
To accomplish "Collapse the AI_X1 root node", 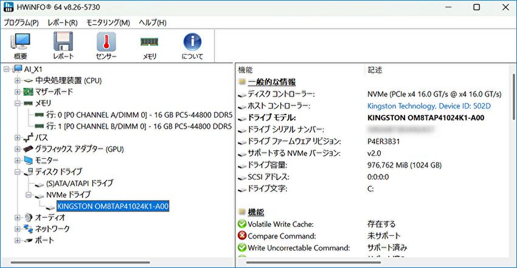I will click(7, 69).
